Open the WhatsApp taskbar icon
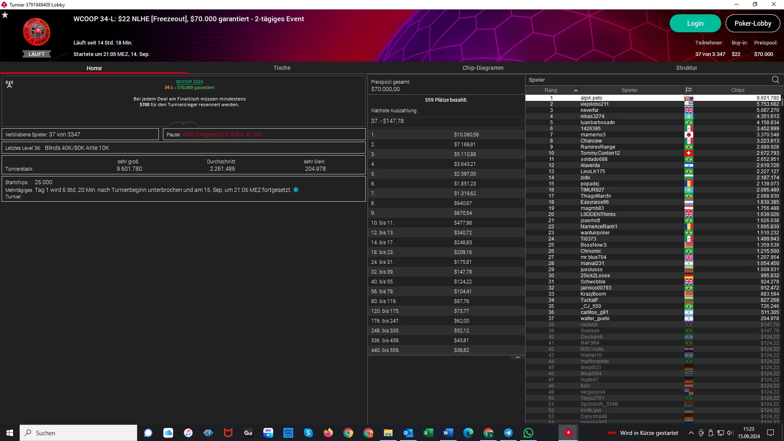Screen dimensions: 784x441 pyautogui.click(x=528, y=433)
